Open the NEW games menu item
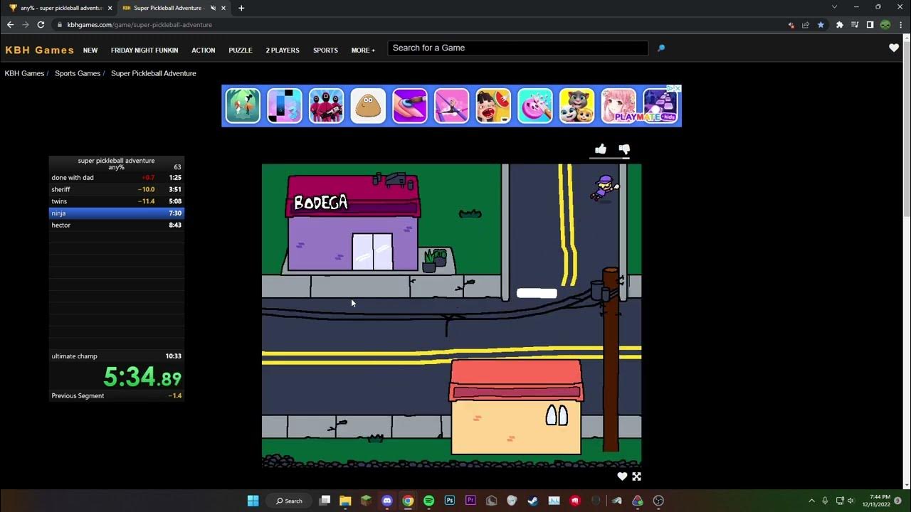911x512 pixels. pos(90,50)
